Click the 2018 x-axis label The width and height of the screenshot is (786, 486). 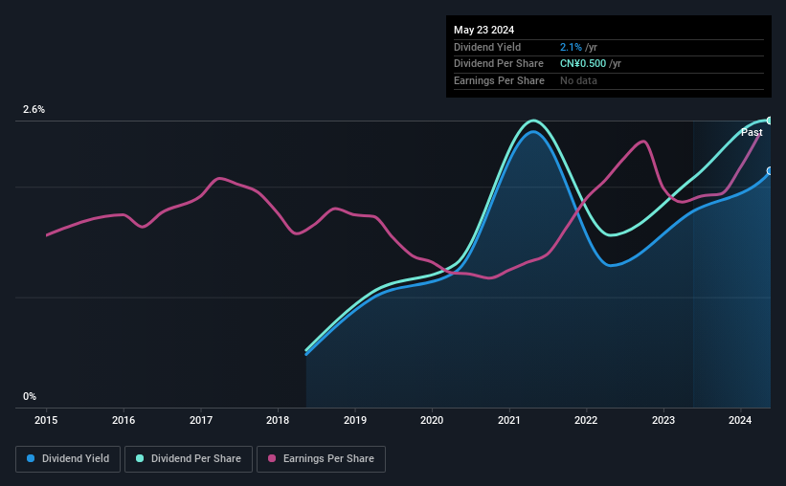pos(278,420)
